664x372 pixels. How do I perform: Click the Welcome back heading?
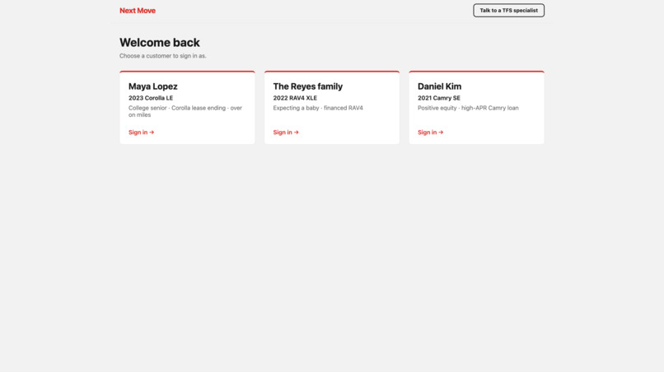click(x=160, y=42)
